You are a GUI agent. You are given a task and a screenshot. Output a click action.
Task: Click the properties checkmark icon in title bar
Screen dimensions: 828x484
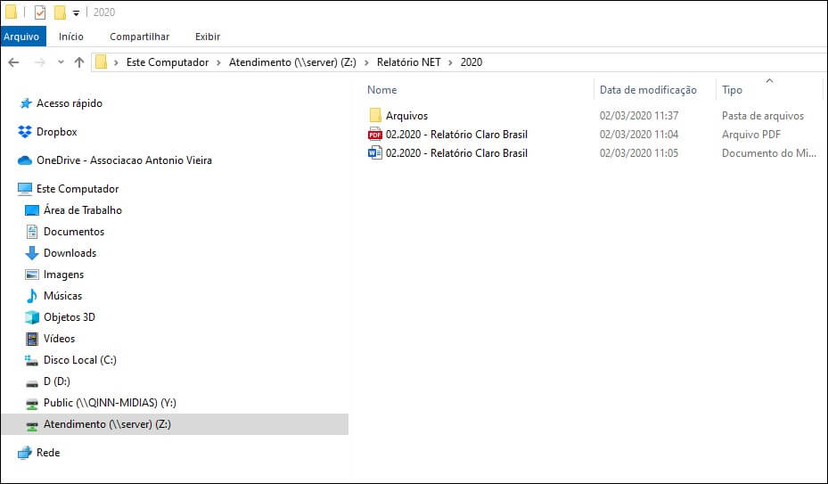[x=40, y=12]
